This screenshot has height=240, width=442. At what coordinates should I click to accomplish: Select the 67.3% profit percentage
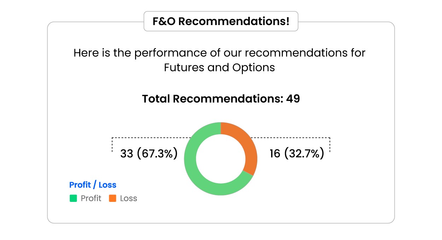click(157, 154)
